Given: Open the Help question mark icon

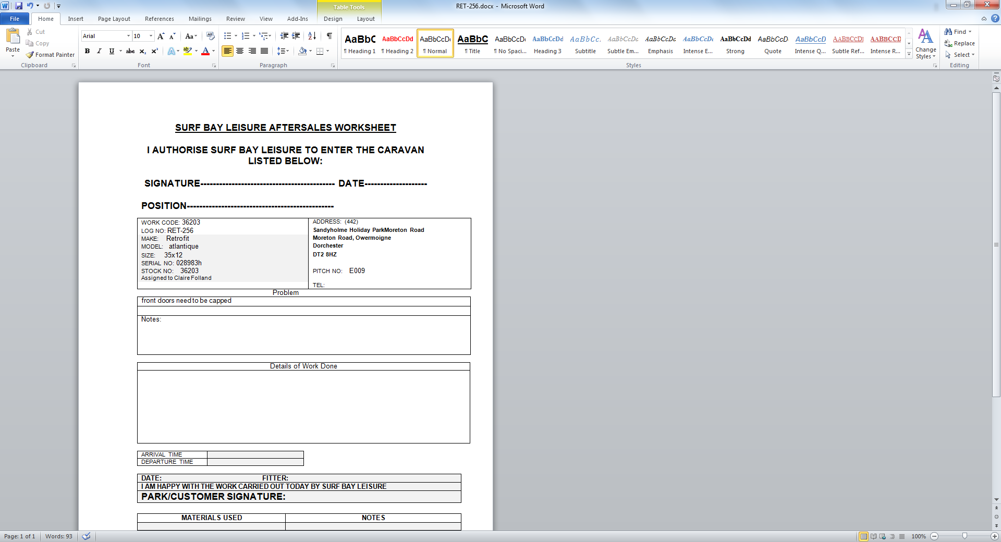Looking at the screenshot, I should [995, 18].
